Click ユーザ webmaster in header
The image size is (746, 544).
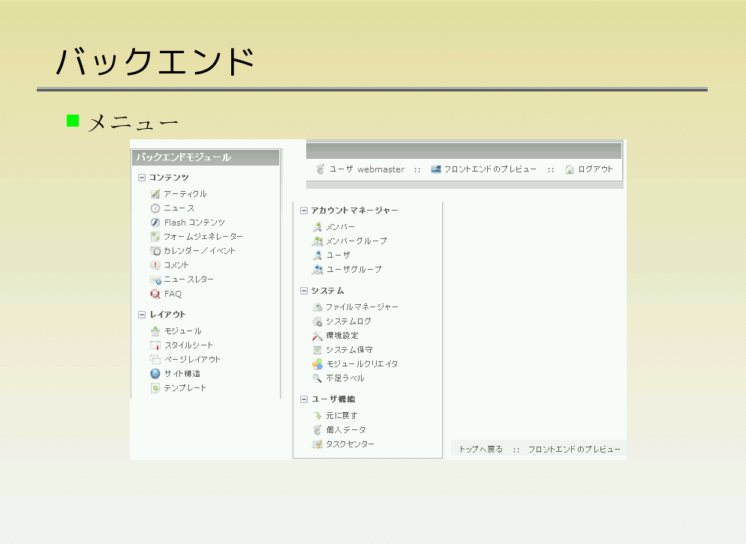click(x=367, y=169)
